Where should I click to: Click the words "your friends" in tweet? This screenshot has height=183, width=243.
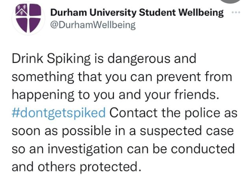(182, 95)
